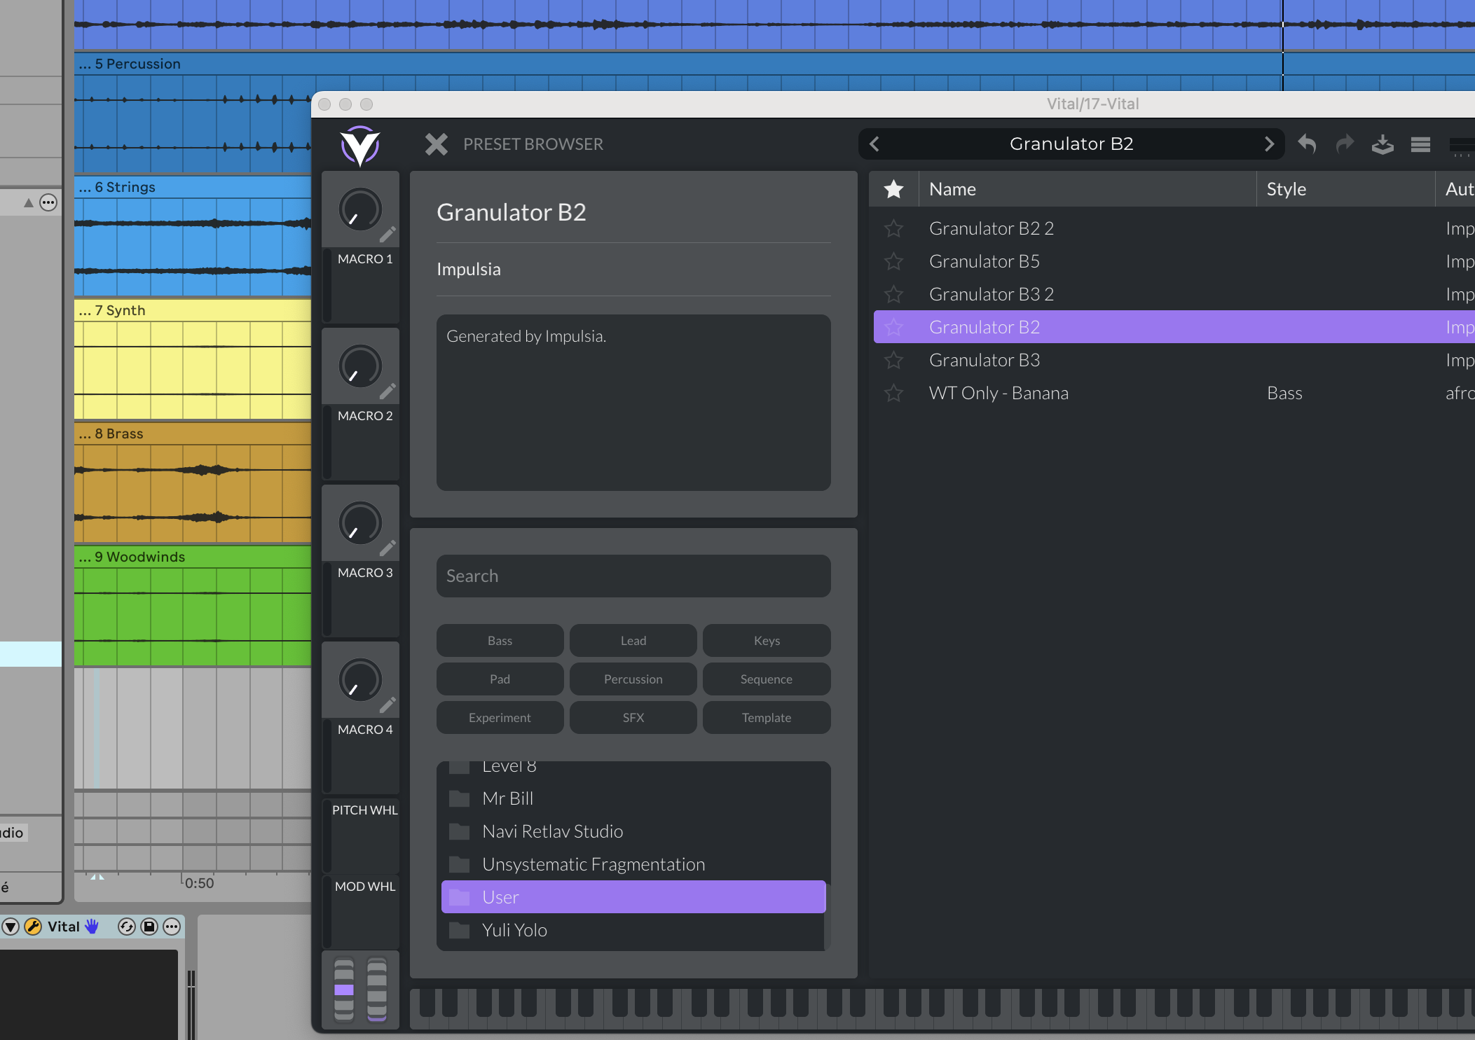This screenshot has width=1475, height=1040.
Task: Edit Macro 1 name with pencil icon
Action: pos(387,234)
